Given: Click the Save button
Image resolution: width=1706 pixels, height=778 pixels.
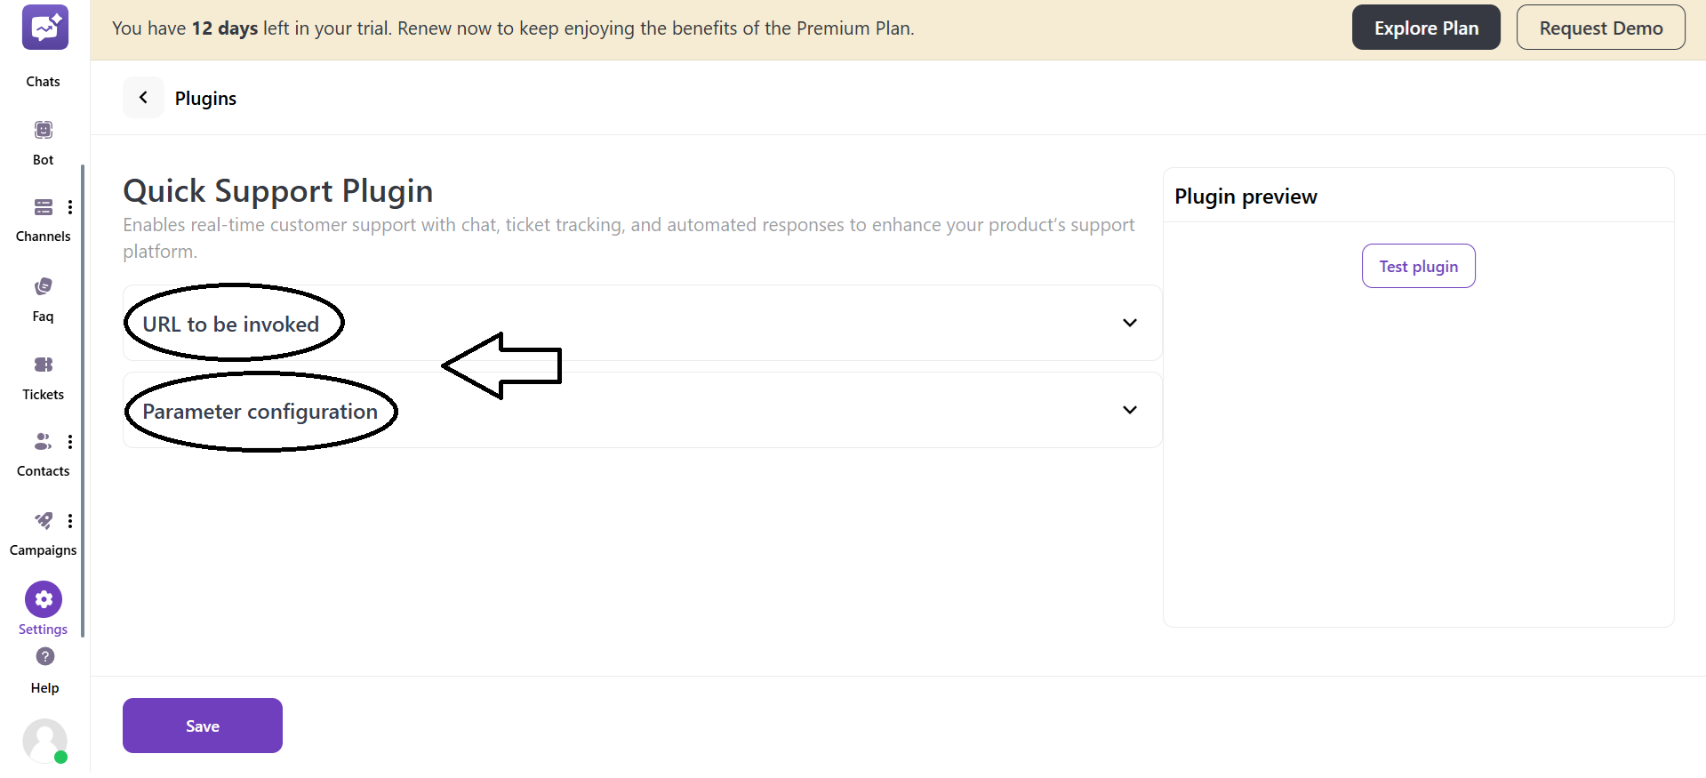Looking at the screenshot, I should point(202,726).
